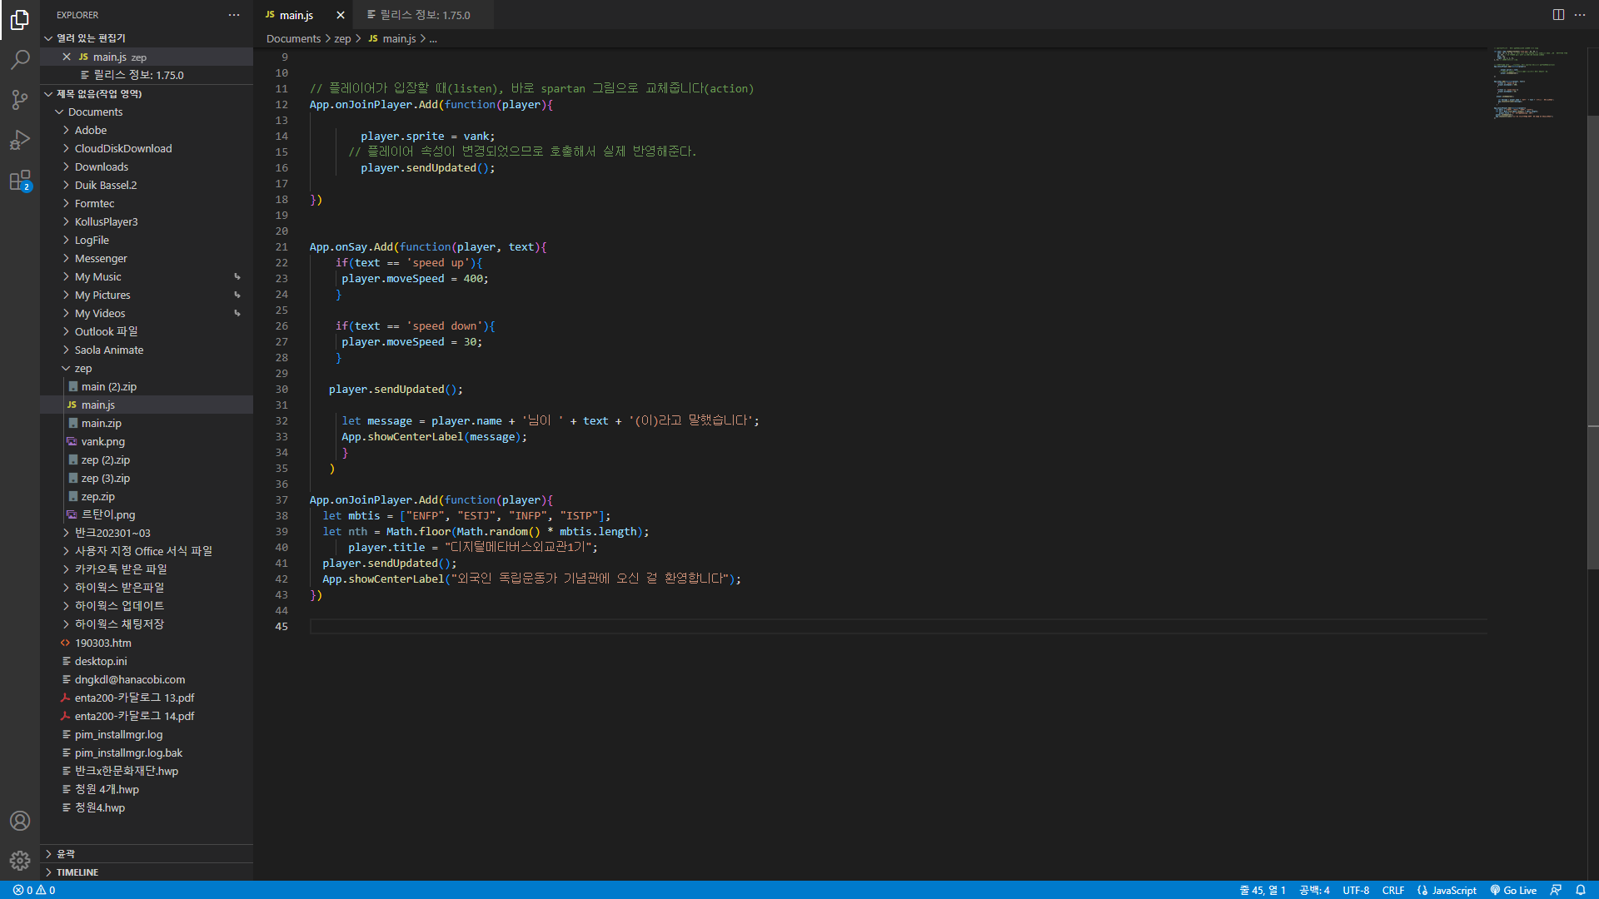Close the main.js editor tab

[x=340, y=15]
